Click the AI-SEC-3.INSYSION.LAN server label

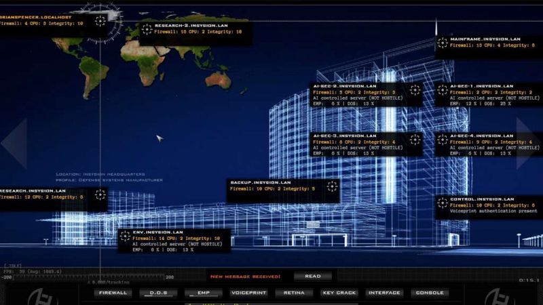pyautogui.click(x=345, y=136)
